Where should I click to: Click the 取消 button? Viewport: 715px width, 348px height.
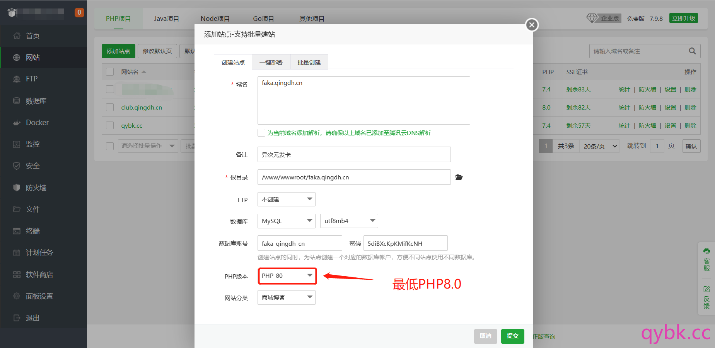(485, 336)
